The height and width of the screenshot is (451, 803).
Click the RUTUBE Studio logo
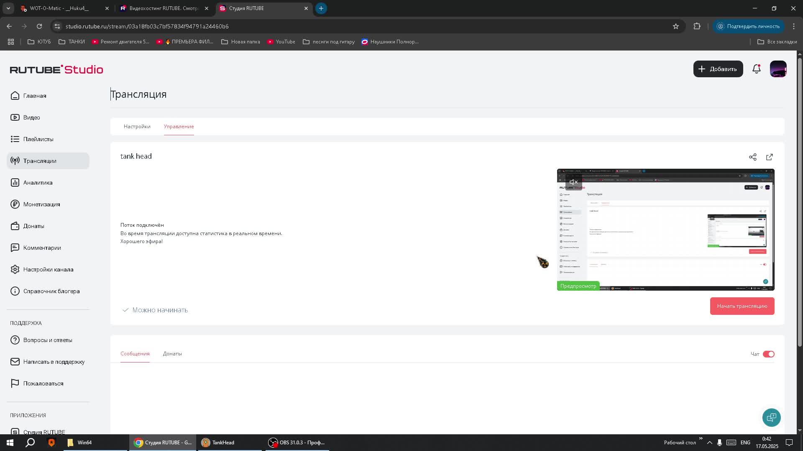pyautogui.click(x=56, y=69)
